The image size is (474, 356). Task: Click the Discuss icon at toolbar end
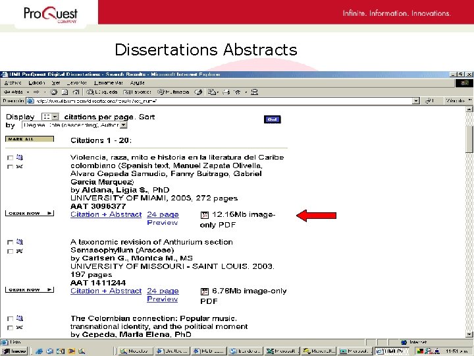(255, 92)
